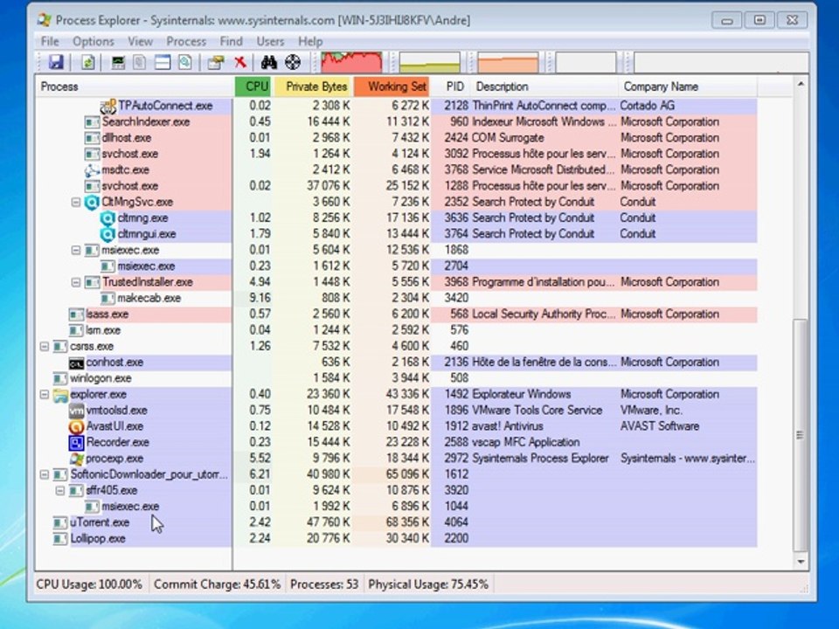Screen dimensions: 839x629
Task: Click 'CPU Usage: 100.00%' in status bar
Action: pos(89,584)
